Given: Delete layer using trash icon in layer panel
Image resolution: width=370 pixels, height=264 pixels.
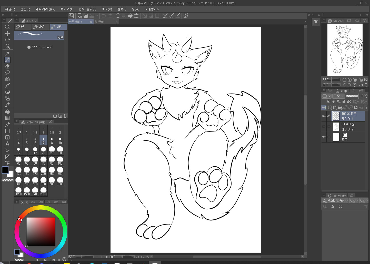Looking at the screenshot, I should click(366, 107).
